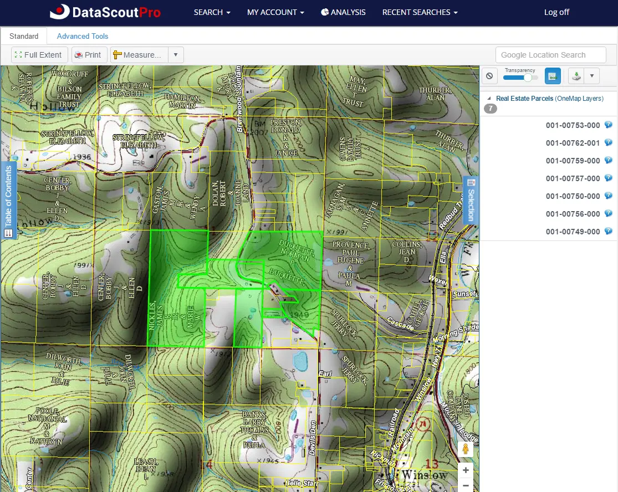Switch to the Standard tab
This screenshot has height=492, width=618.
pos(24,36)
